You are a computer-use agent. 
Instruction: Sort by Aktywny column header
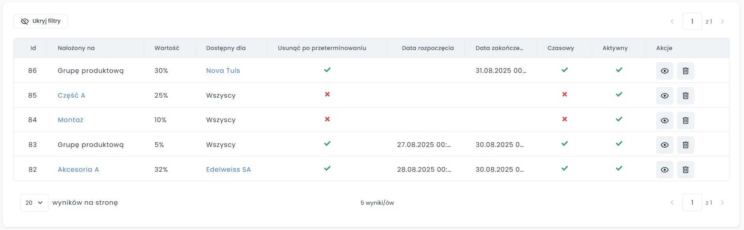pyautogui.click(x=615, y=48)
